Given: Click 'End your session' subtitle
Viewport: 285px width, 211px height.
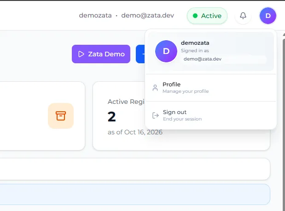Looking at the screenshot, I should point(182,119).
